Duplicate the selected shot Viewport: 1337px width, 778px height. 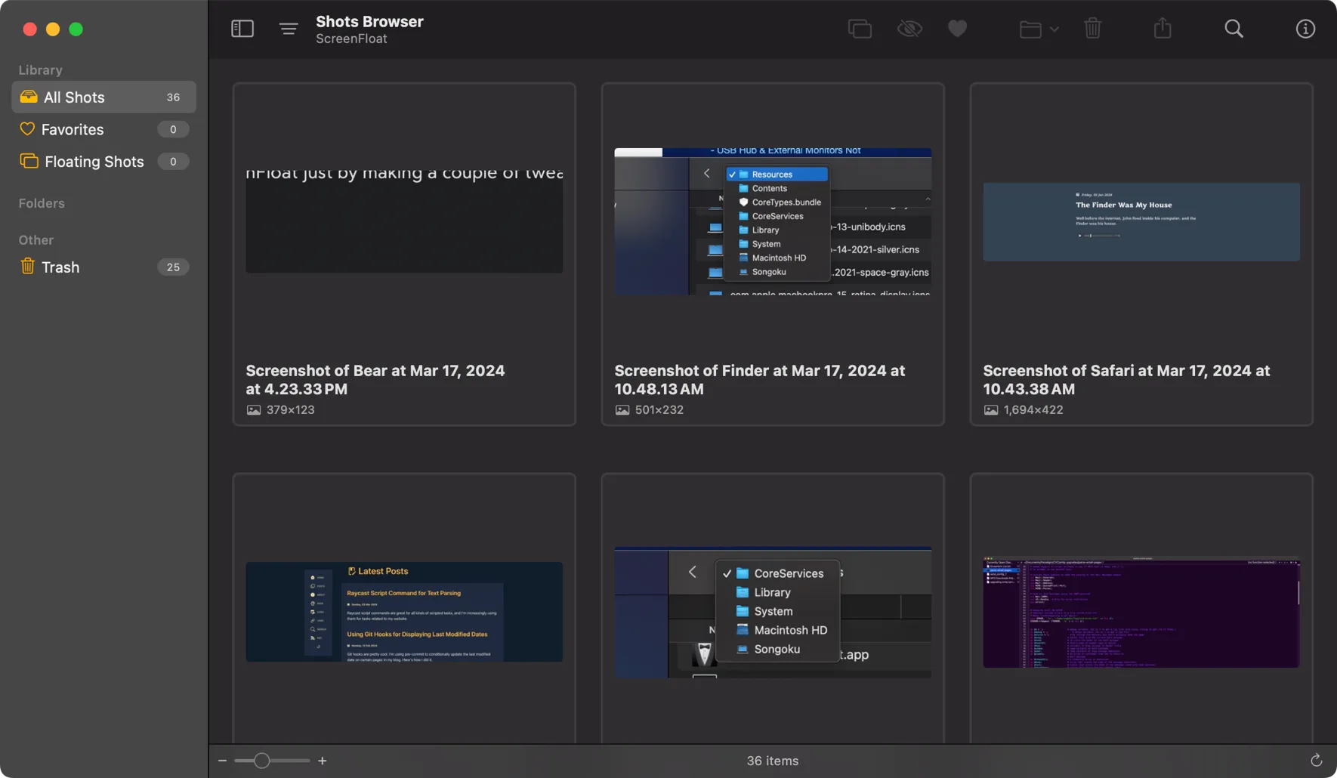pos(860,28)
